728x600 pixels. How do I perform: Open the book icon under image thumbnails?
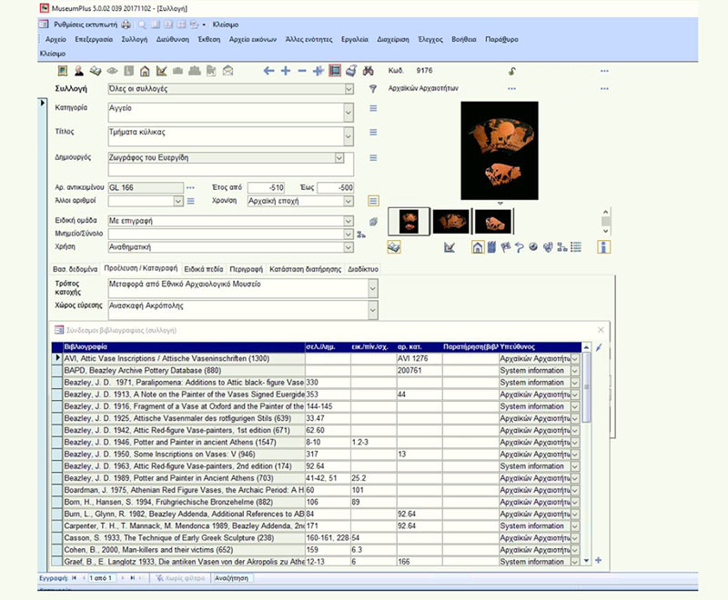coord(394,246)
